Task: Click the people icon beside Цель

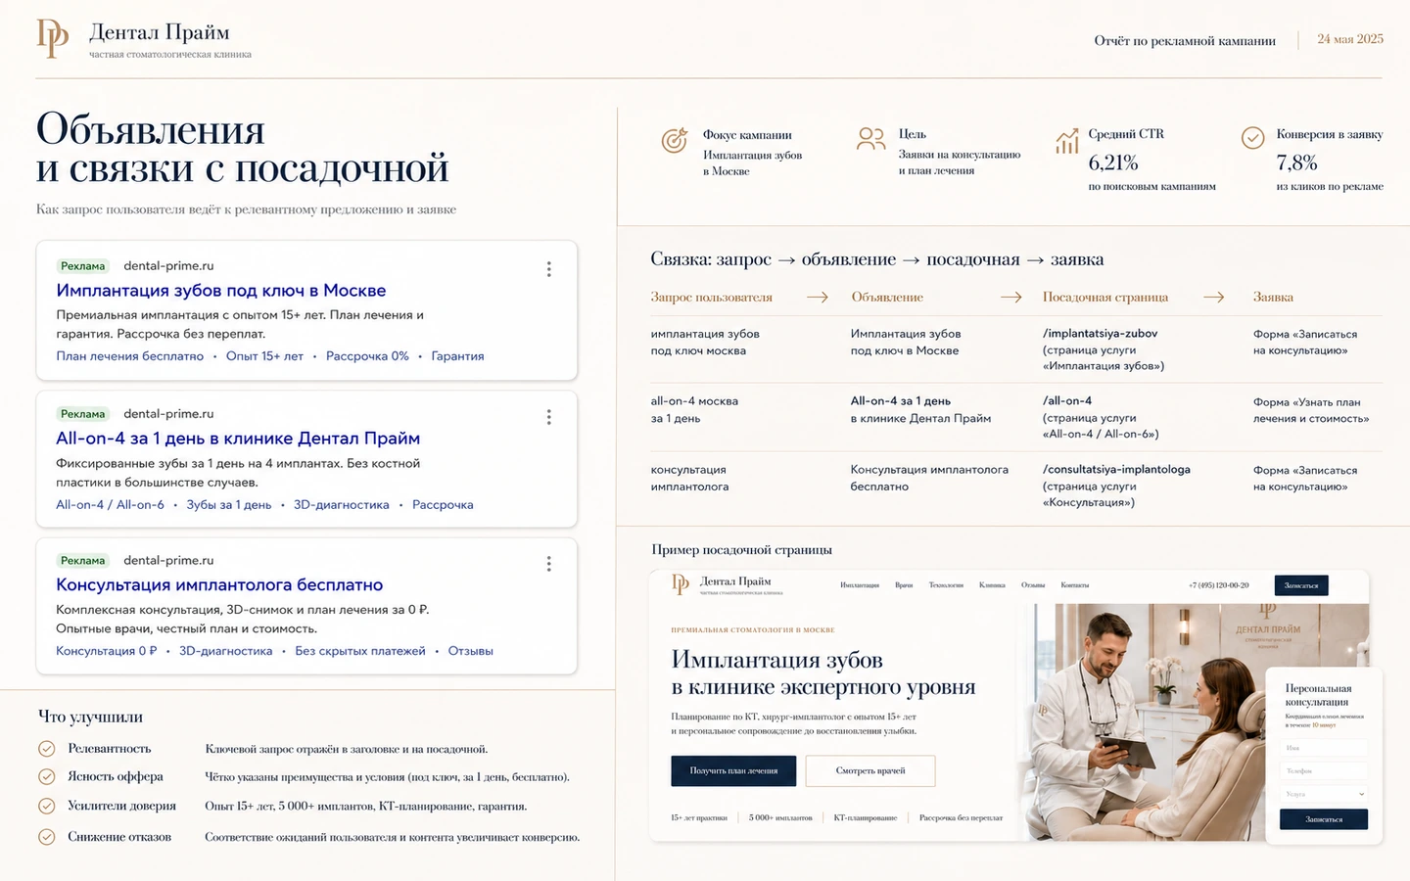Action: coord(870,139)
